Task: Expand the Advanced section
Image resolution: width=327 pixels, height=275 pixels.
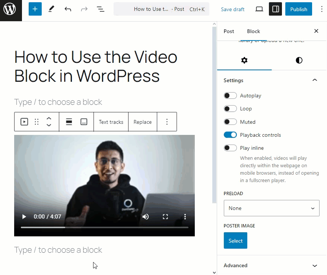Action: pyautogui.click(x=272, y=265)
